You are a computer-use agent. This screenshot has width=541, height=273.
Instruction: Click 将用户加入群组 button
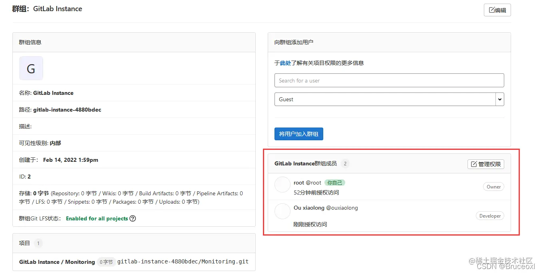click(x=299, y=134)
